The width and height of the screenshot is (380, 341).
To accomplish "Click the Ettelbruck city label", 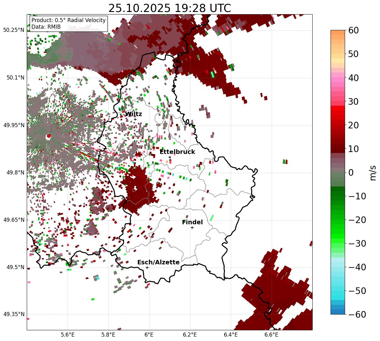I will click(177, 152).
